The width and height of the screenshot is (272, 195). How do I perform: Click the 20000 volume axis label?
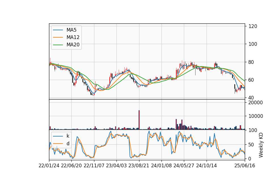click(256, 103)
